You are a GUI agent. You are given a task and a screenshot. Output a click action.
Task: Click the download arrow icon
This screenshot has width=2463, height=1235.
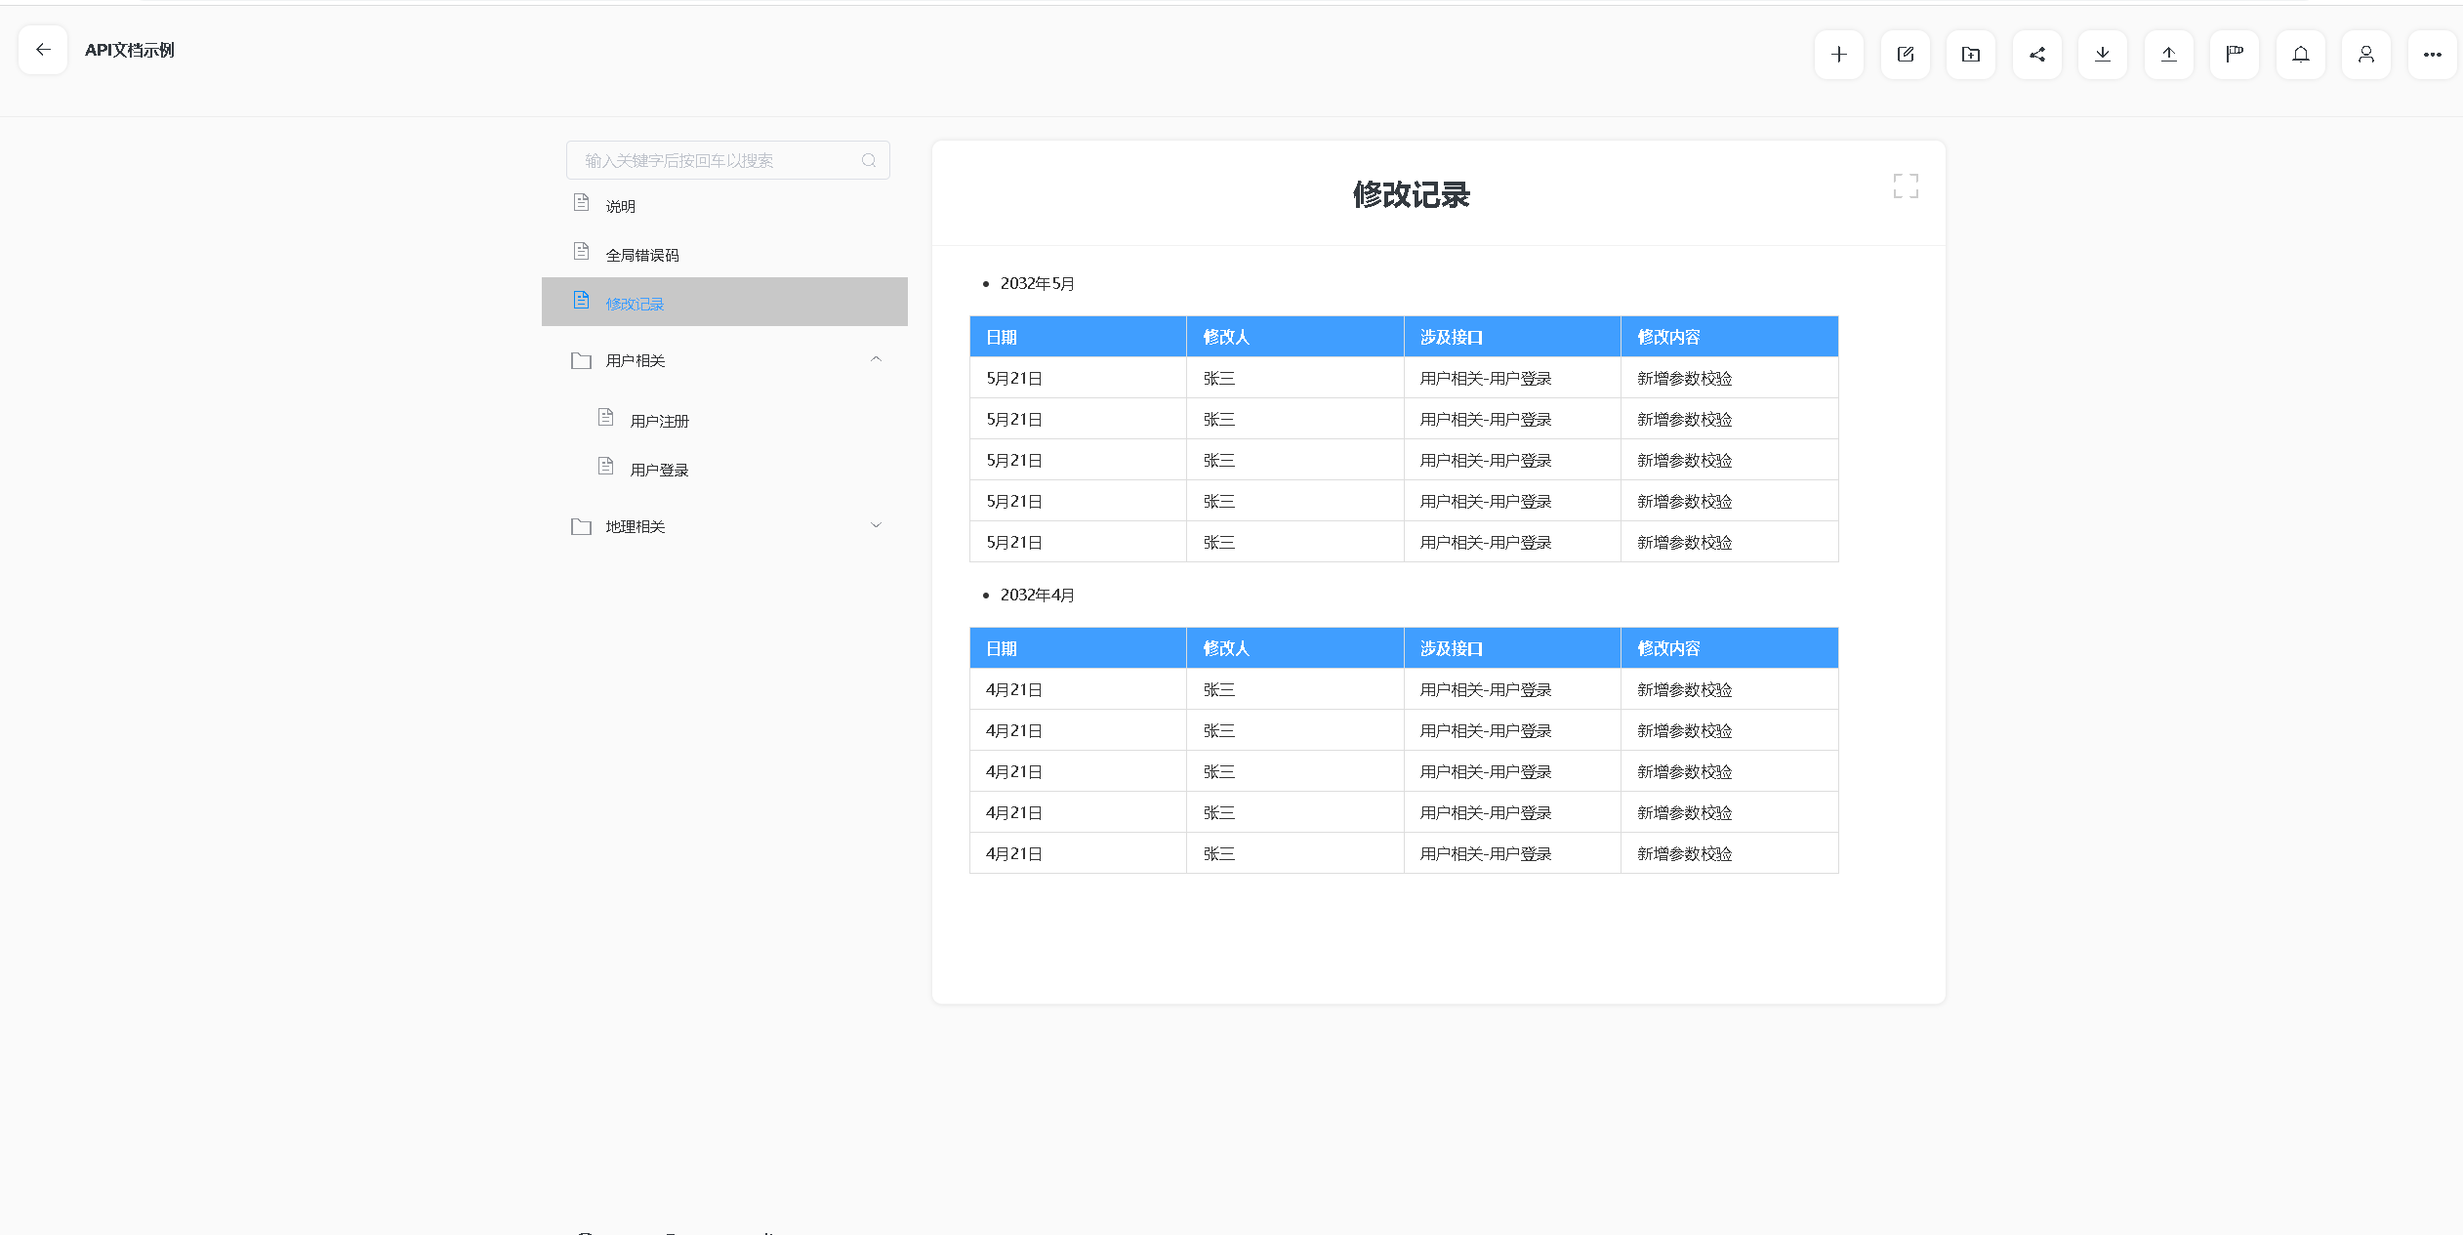2102,55
